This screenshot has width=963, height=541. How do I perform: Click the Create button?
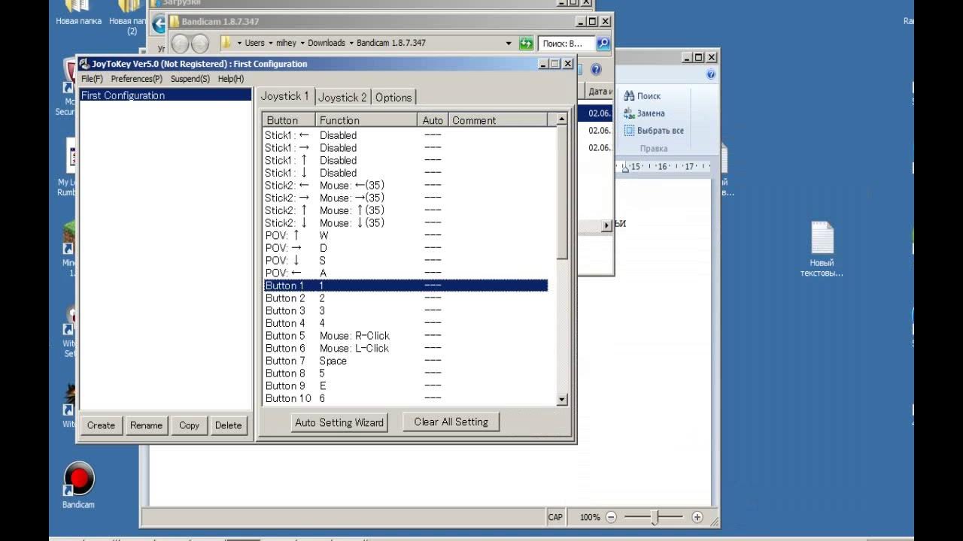(x=101, y=425)
